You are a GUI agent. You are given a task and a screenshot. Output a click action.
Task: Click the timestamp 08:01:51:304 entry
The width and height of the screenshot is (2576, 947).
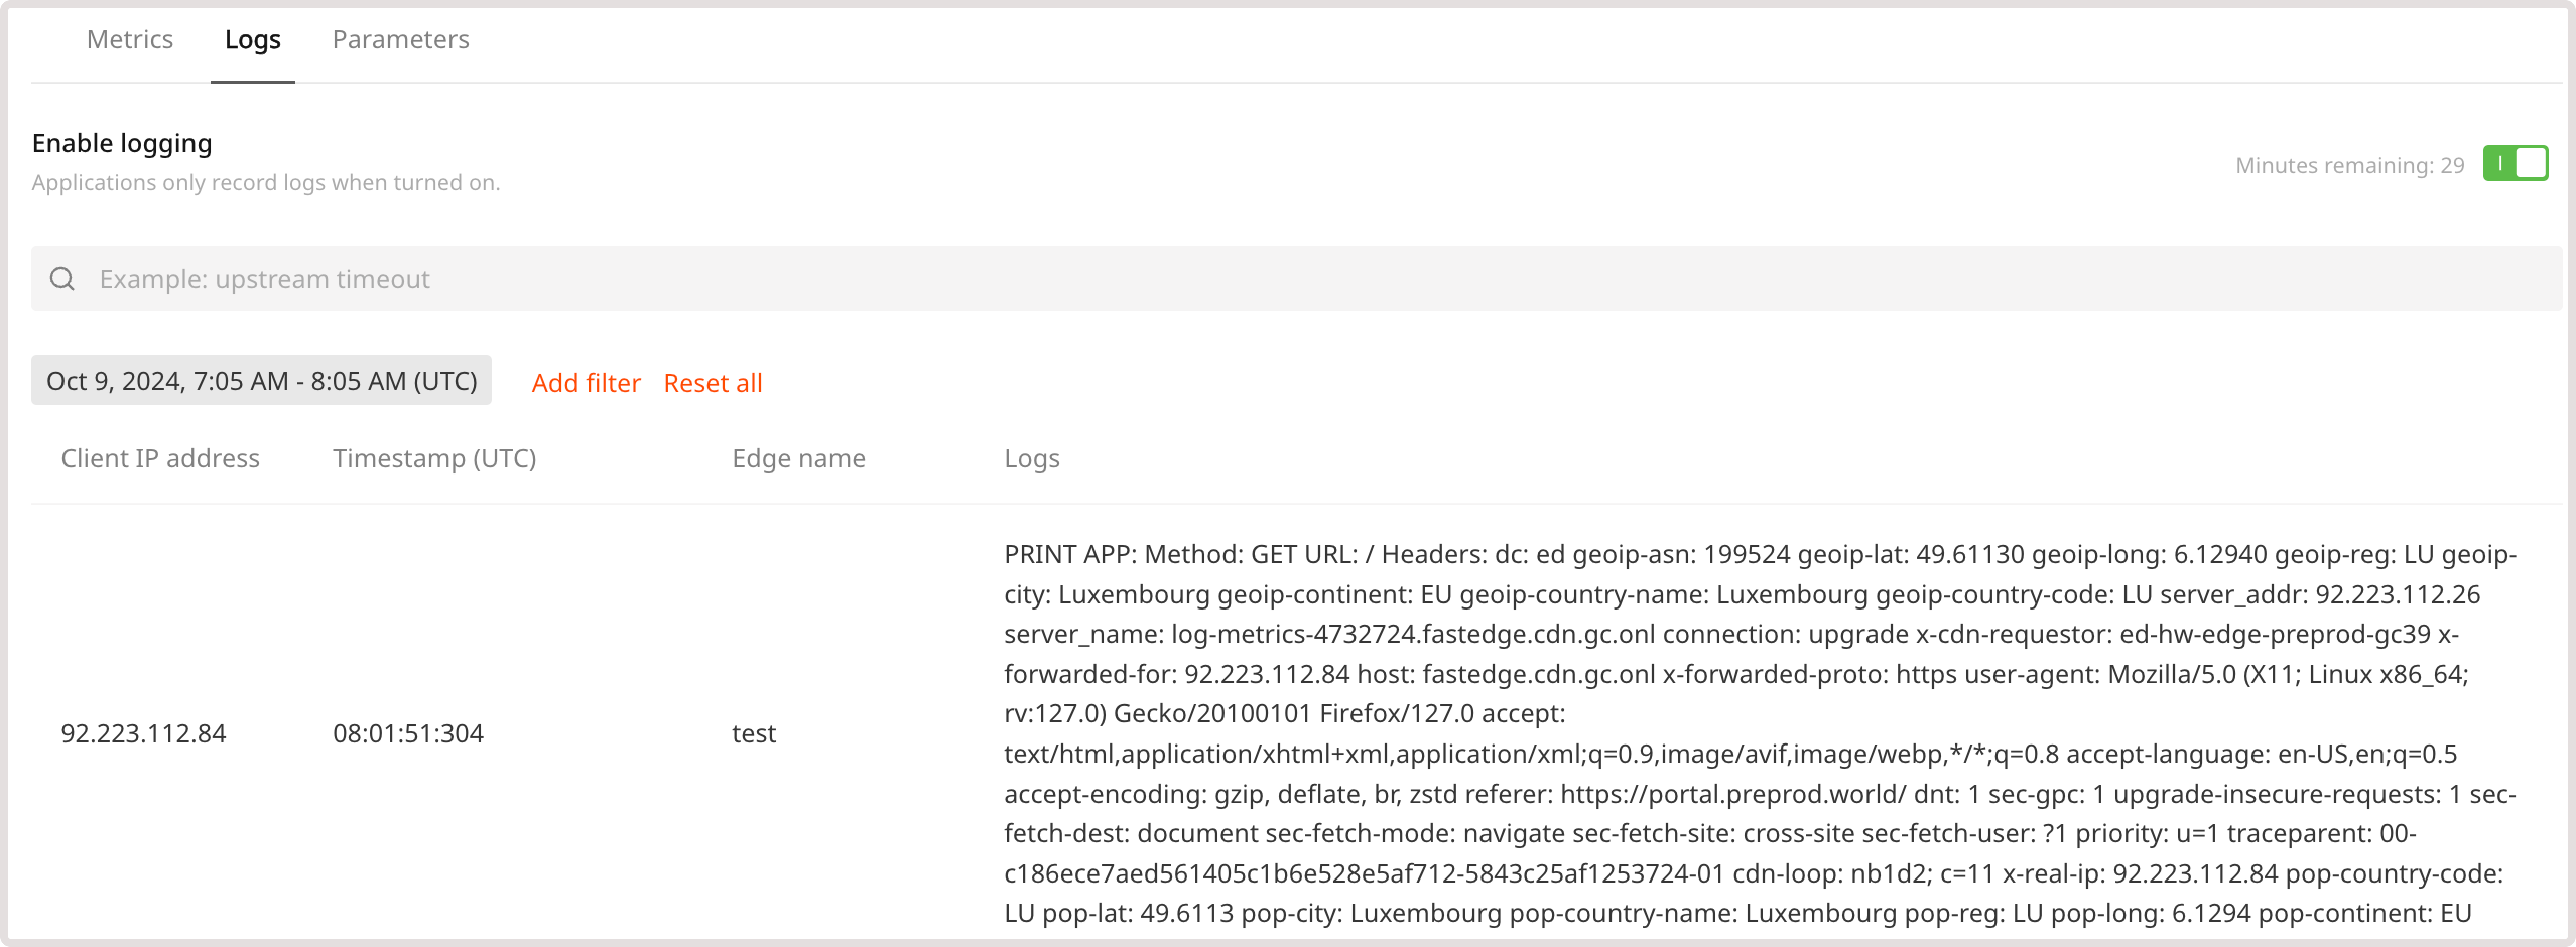click(408, 733)
